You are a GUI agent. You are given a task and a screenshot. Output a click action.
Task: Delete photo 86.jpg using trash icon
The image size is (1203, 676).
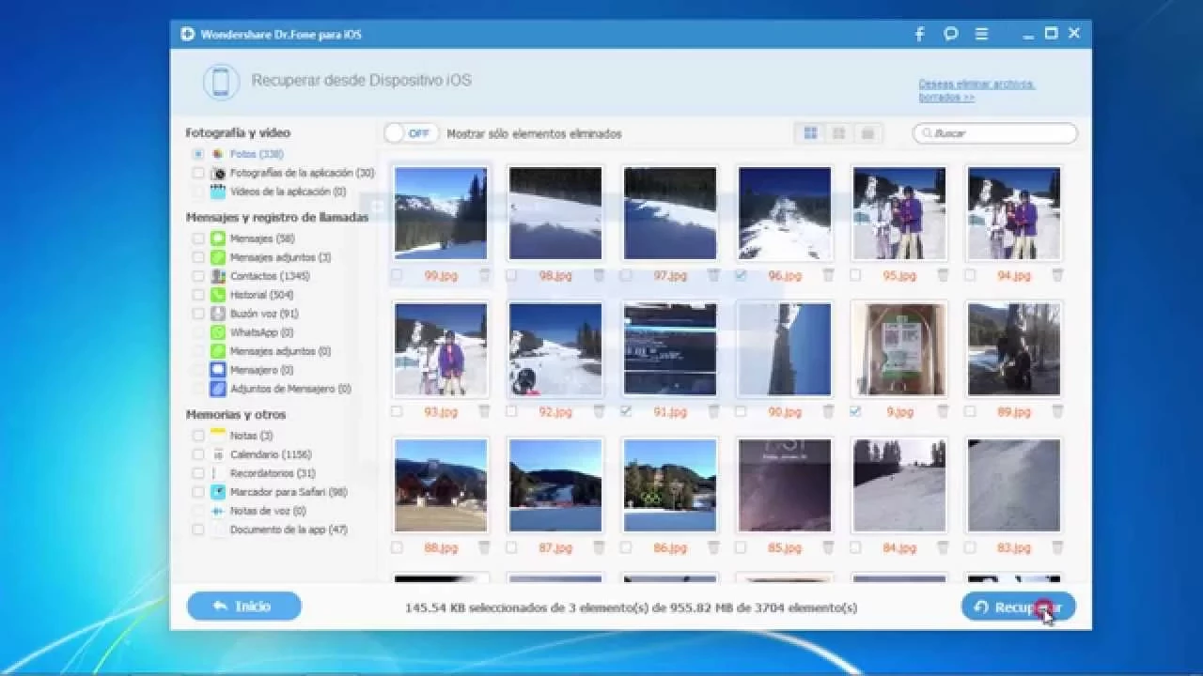[714, 547]
